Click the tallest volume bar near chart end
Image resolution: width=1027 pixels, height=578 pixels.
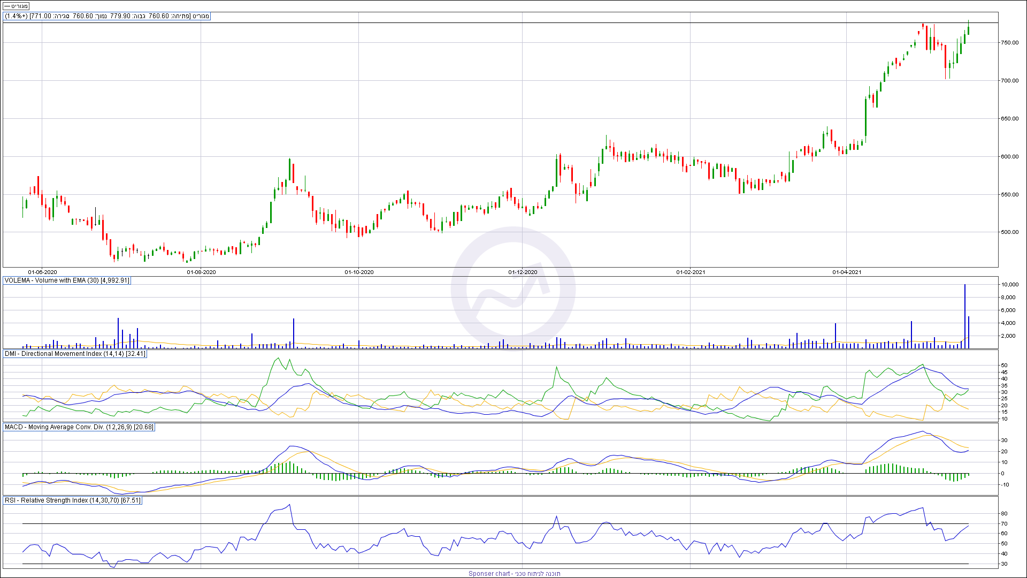[x=965, y=317]
